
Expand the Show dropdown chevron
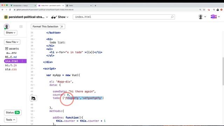pos(68,17)
